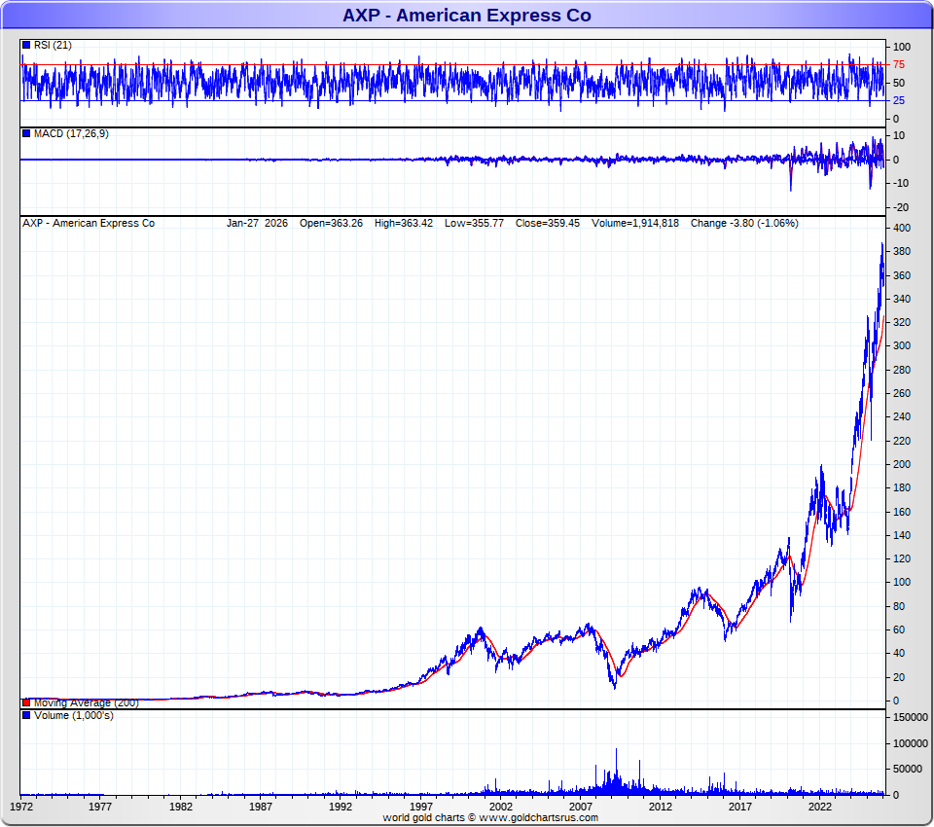The height and width of the screenshot is (827, 934).
Task: Click the RSI (21) label
Action: click(53, 46)
